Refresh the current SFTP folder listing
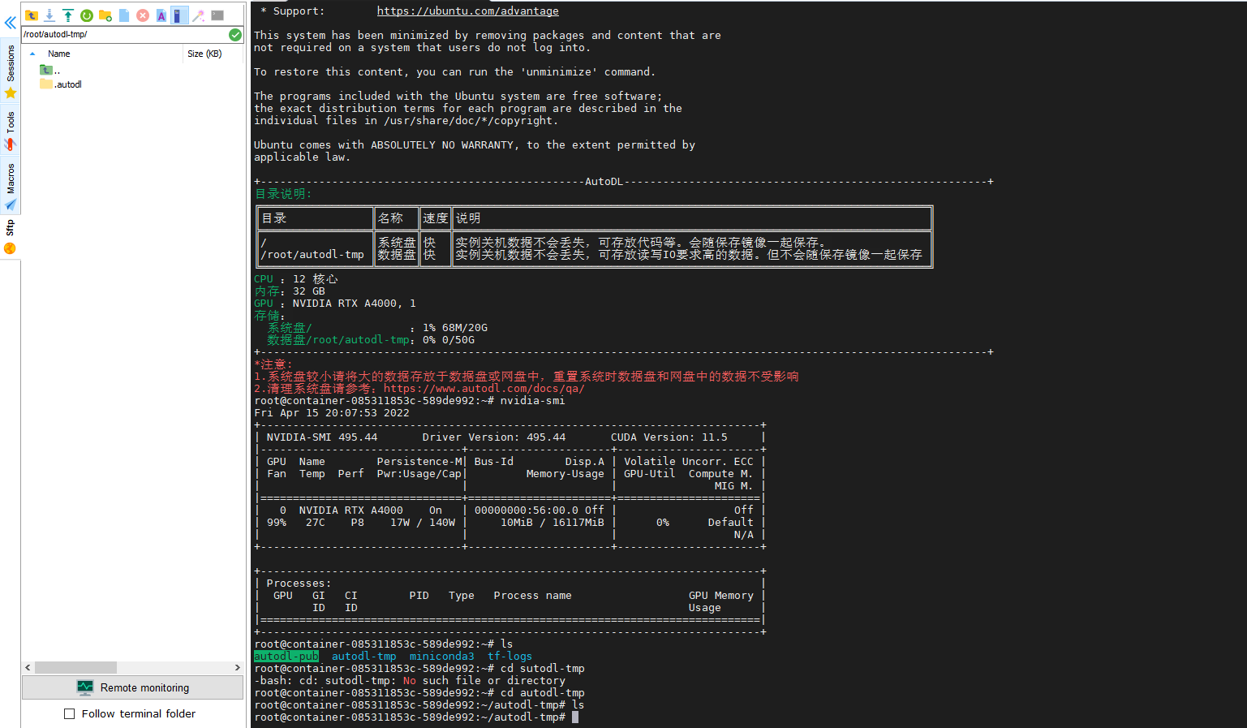Image resolution: width=1247 pixels, height=728 pixels. tap(87, 15)
